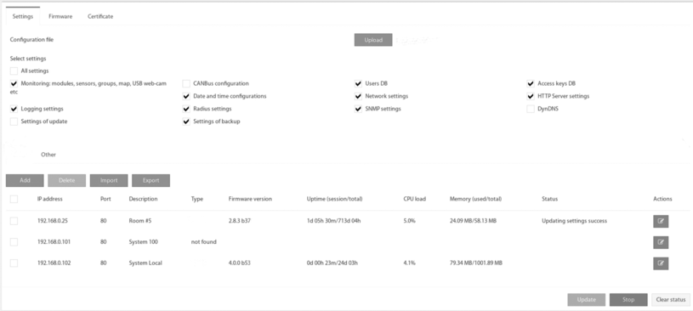Tick the Settings of update checkbox
Image resolution: width=693 pixels, height=311 pixels.
point(14,122)
